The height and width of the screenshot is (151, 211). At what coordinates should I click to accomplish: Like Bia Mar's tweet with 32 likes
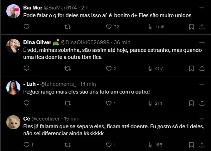pos(109,27)
